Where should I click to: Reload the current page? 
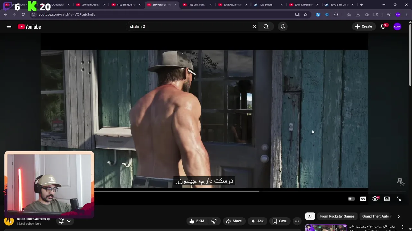(x=23, y=14)
